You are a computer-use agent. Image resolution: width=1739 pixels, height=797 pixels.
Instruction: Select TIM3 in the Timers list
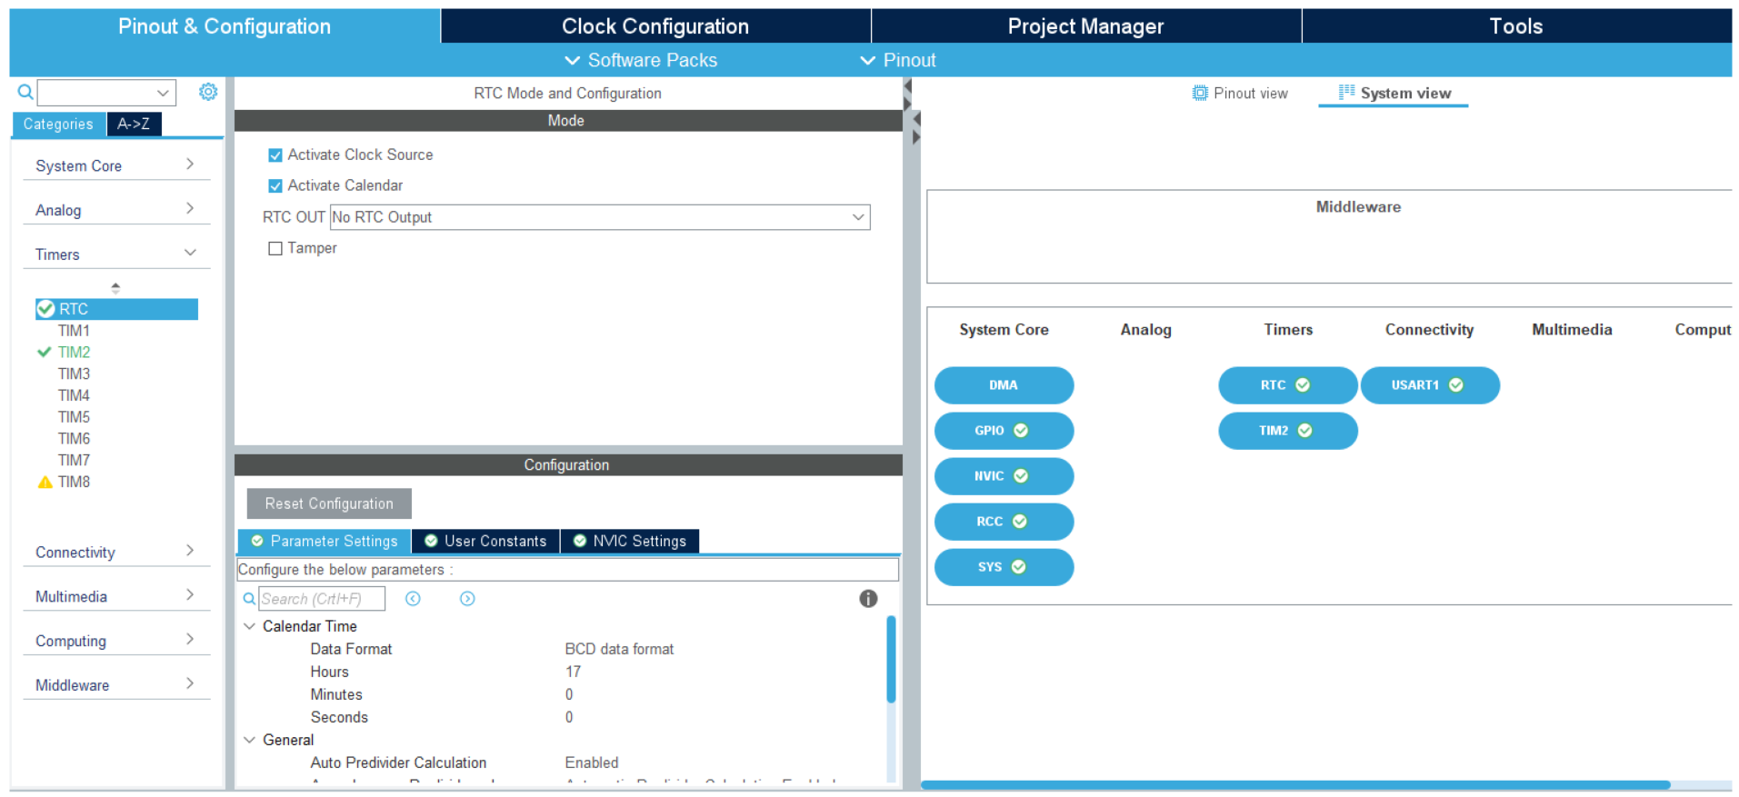[74, 374]
